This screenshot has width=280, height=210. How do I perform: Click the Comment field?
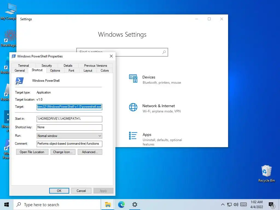[x=69, y=144]
